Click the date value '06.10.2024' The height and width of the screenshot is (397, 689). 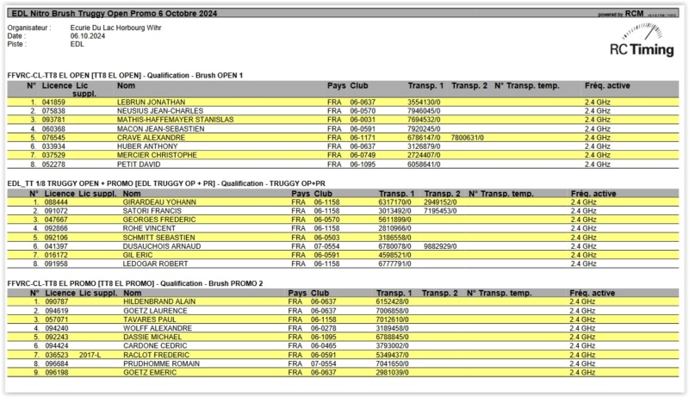click(88, 36)
